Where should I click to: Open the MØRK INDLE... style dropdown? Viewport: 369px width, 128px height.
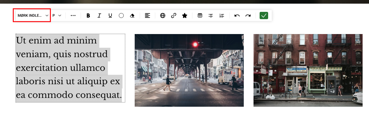coord(33,16)
